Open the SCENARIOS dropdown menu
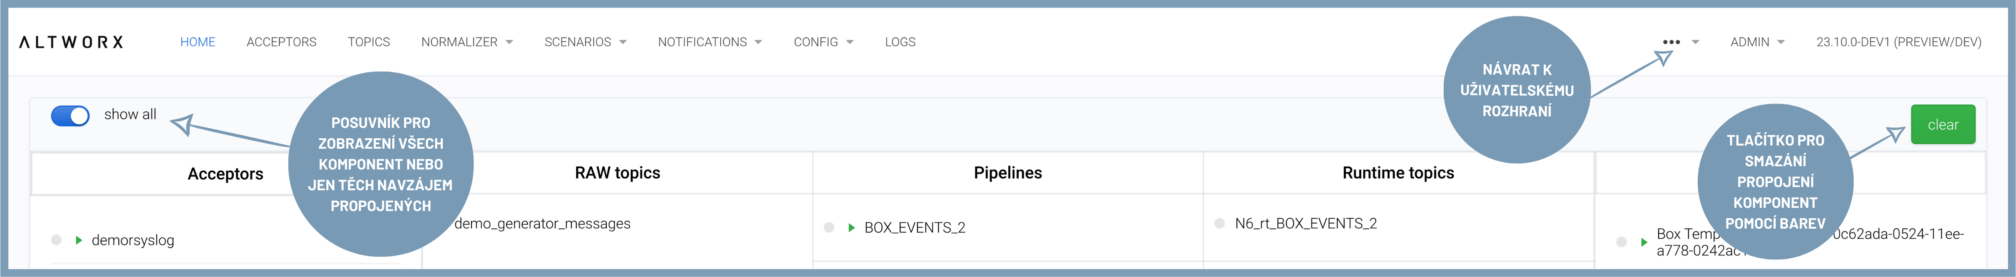Image resolution: width=2016 pixels, height=277 pixels. 585,42
